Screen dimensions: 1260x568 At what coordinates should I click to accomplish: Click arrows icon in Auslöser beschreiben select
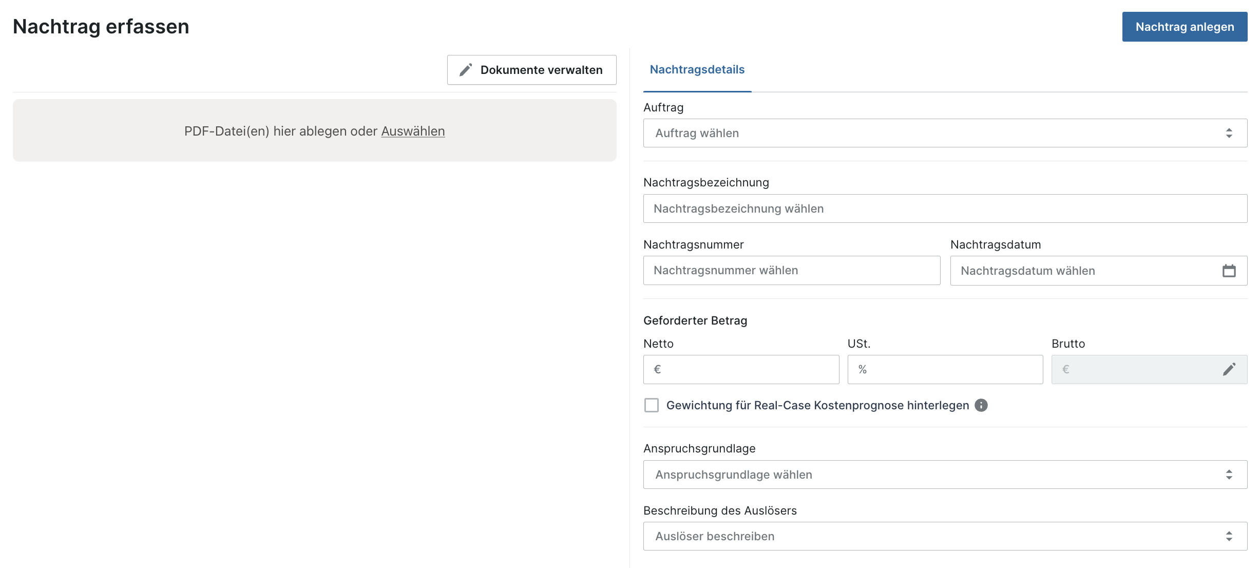click(1229, 536)
